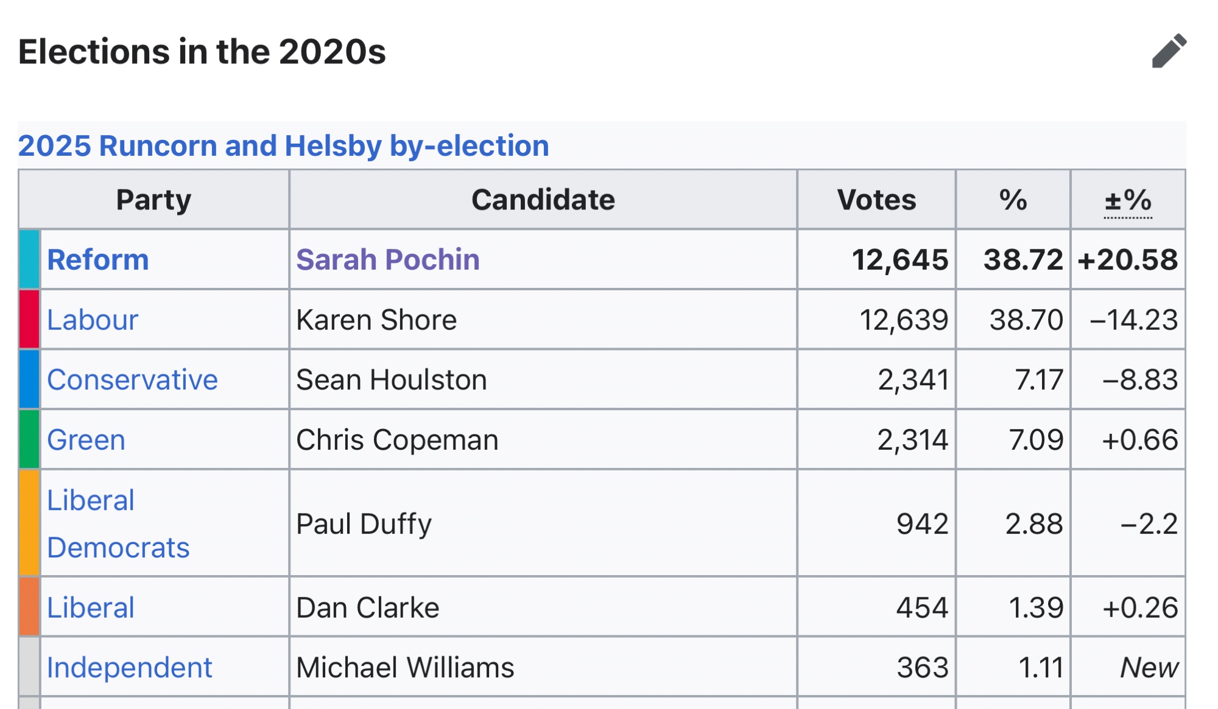Open the Reform party link
This screenshot has width=1218, height=709.
(98, 260)
